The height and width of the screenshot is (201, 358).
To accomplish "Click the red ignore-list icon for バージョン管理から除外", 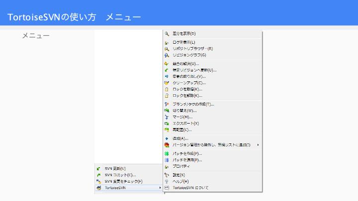I will pos(167,145).
